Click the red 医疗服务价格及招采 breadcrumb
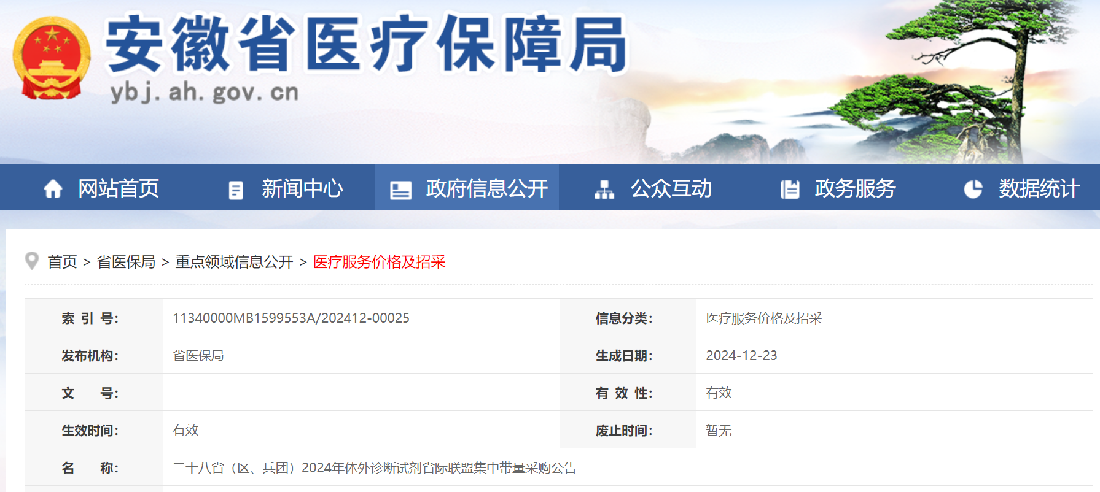The width and height of the screenshot is (1100, 492). click(x=379, y=262)
